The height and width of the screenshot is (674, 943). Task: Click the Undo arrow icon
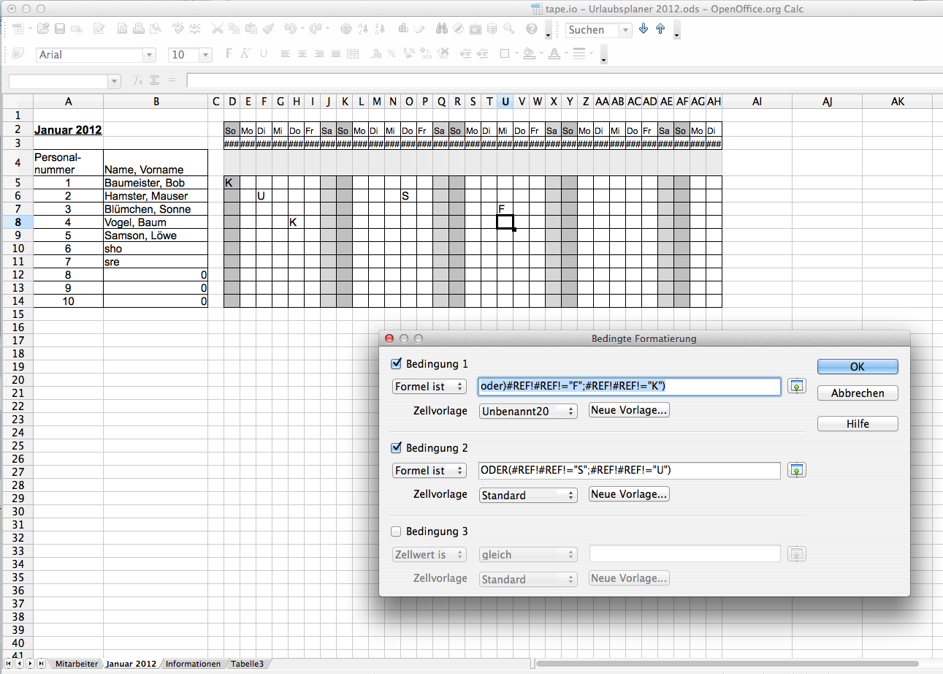click(x=290, y=29)
